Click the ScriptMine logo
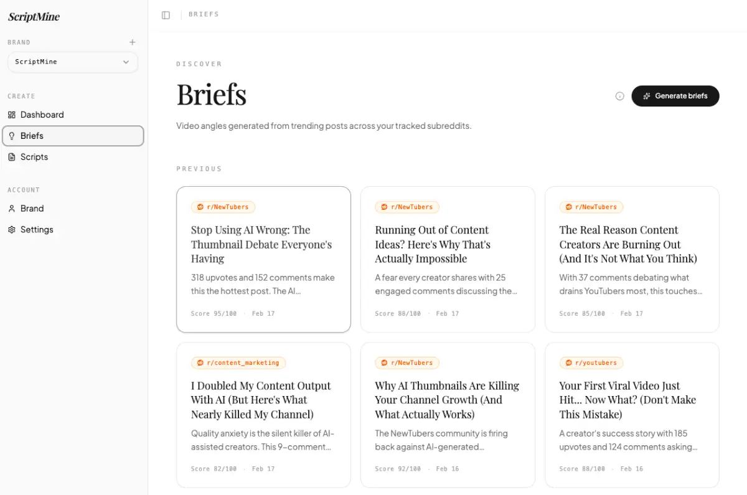 coord(34,17)
